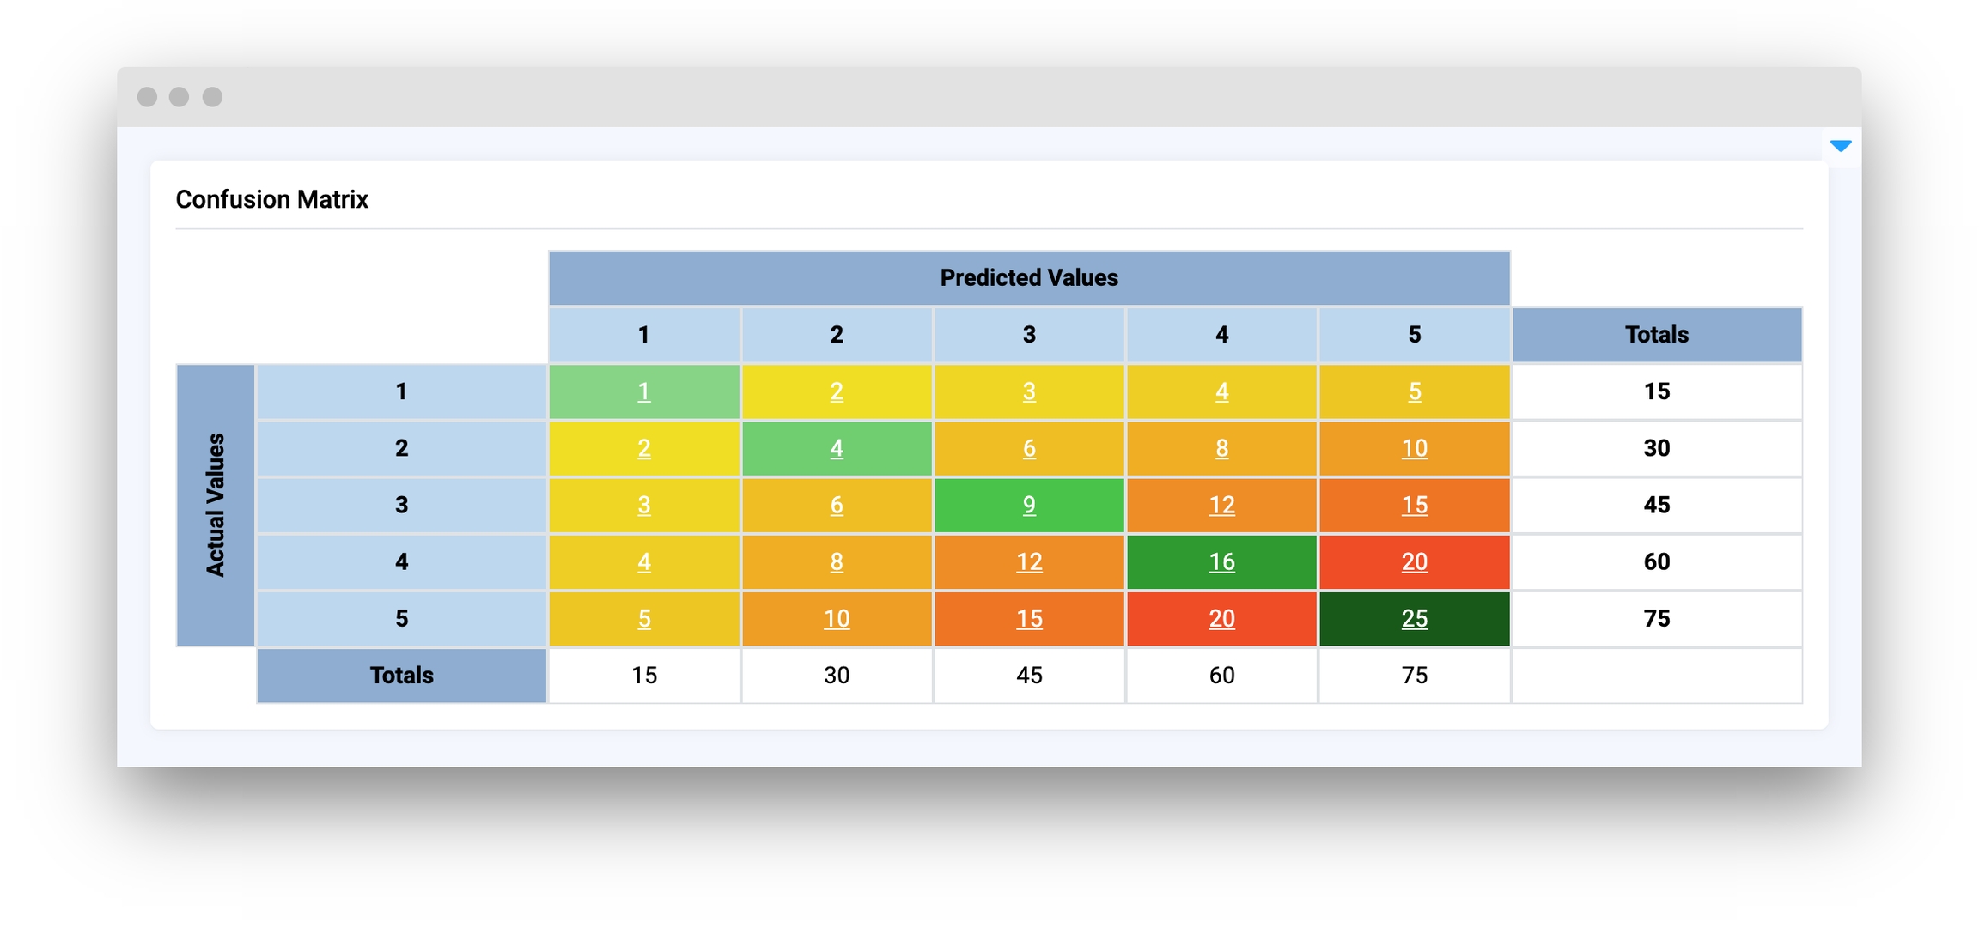Click the vertical Actual Values header
Screen dimensions: 1979x934
click(x=216, y=505)
